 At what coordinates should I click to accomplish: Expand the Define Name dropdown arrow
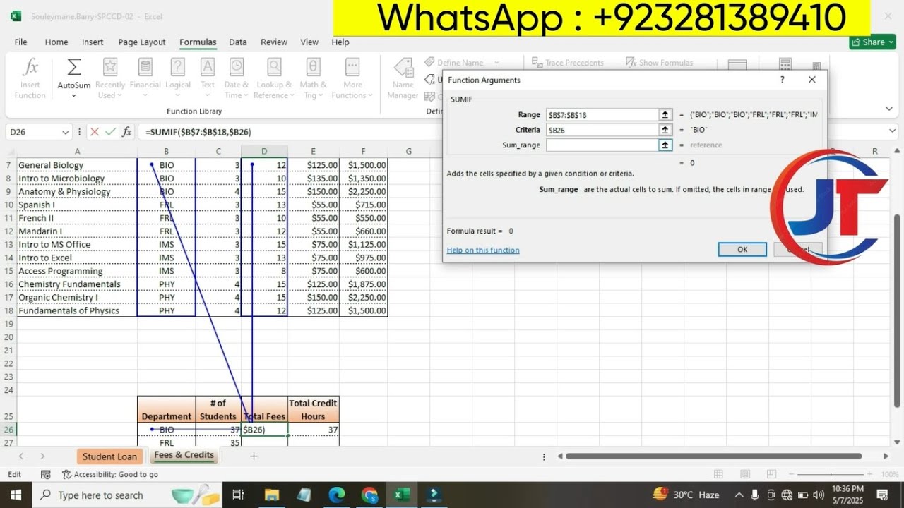(496, 63)
